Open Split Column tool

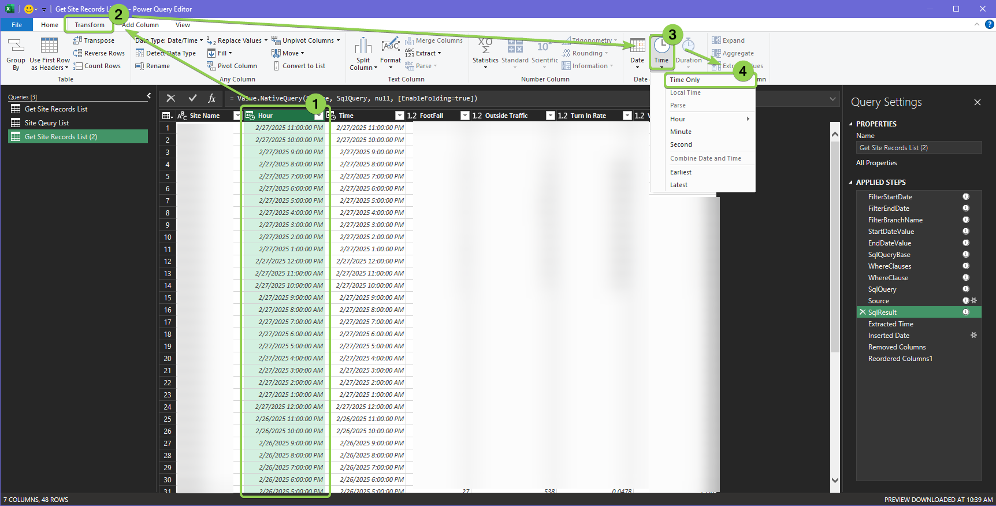tap(363, 54)
